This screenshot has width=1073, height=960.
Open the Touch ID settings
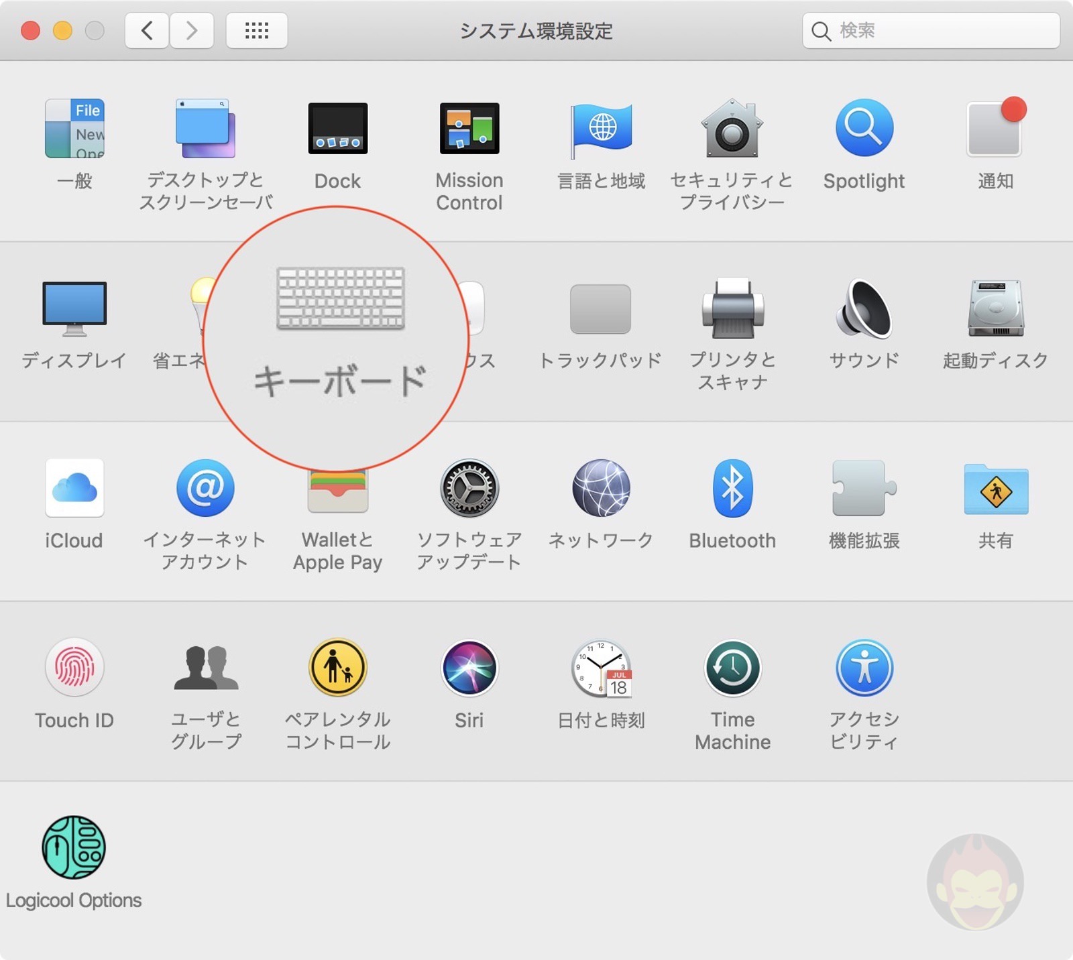coord(74,668)
